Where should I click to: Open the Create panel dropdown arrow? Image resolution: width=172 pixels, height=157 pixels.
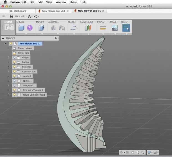point(26,34)
